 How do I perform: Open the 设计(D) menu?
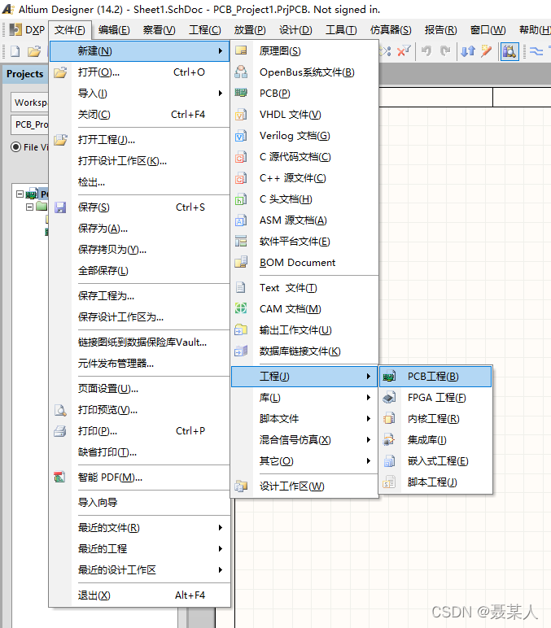coord(295,30)
